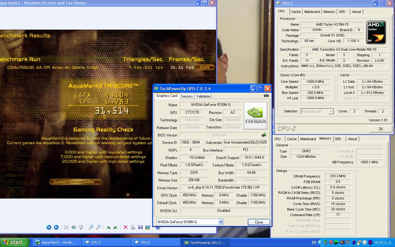Image resolution: width=395 pixels, height=247 pixels.
Task: Click the green arrow tray icon
Action: [337, 242]
